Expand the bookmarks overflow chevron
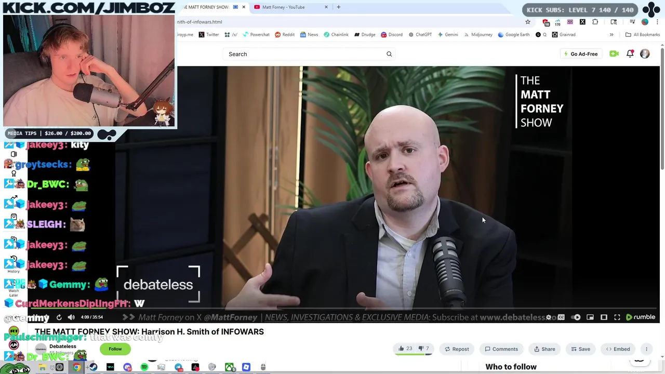The width and height of the screenshot is (665, 374). coord(611,35)
